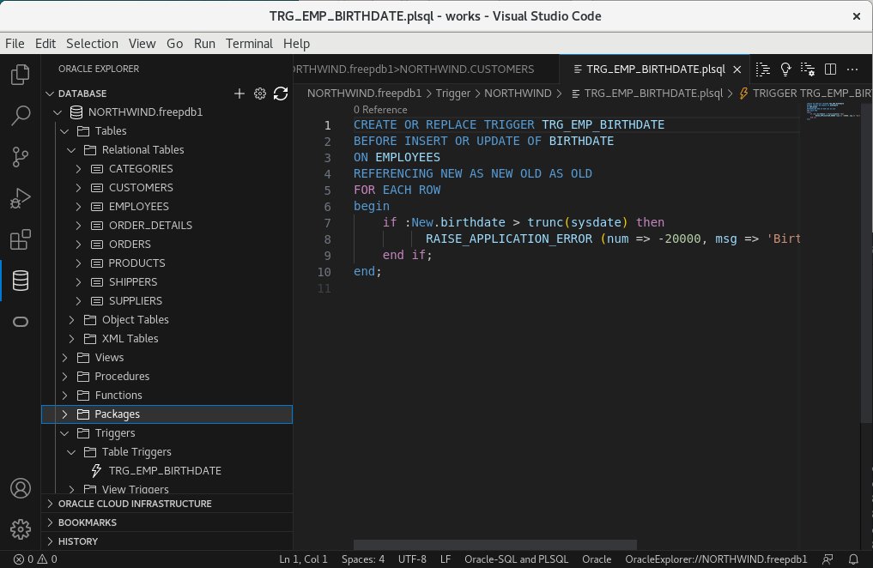Click the oval icon below the database icon
Image resolution: width=873 pixels, height=568 pixels.
20,322
